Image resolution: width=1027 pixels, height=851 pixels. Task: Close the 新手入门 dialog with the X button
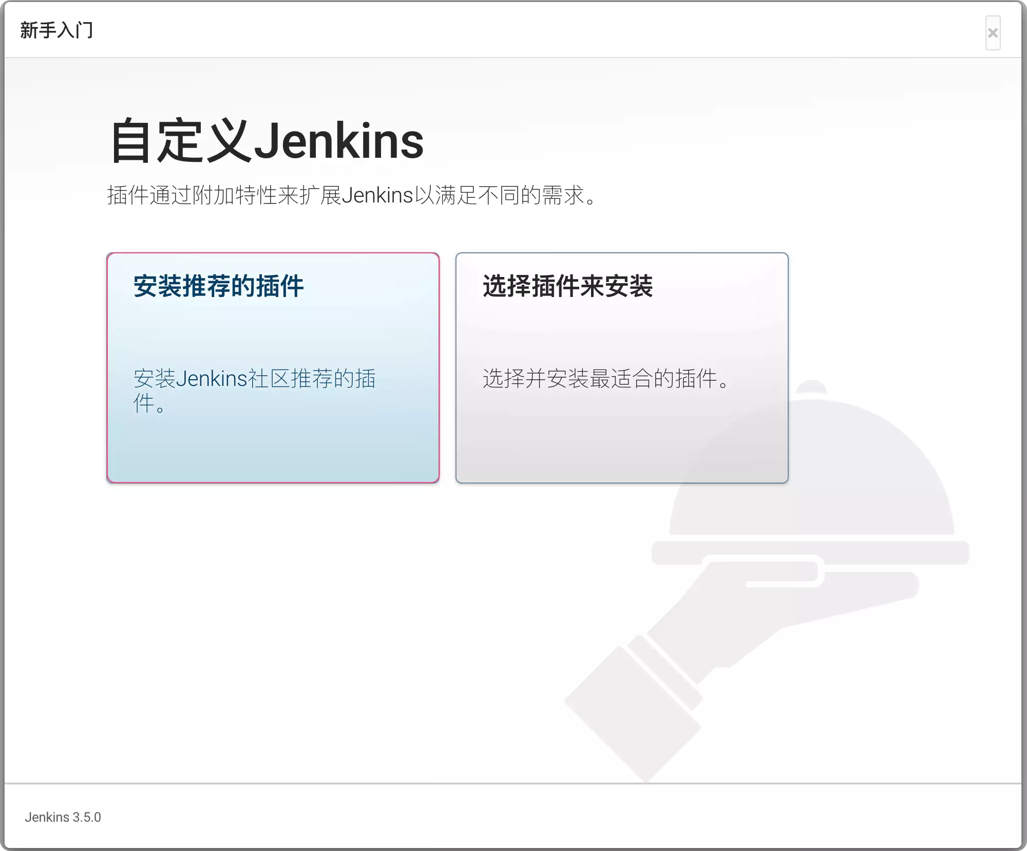tap(993, 33)
